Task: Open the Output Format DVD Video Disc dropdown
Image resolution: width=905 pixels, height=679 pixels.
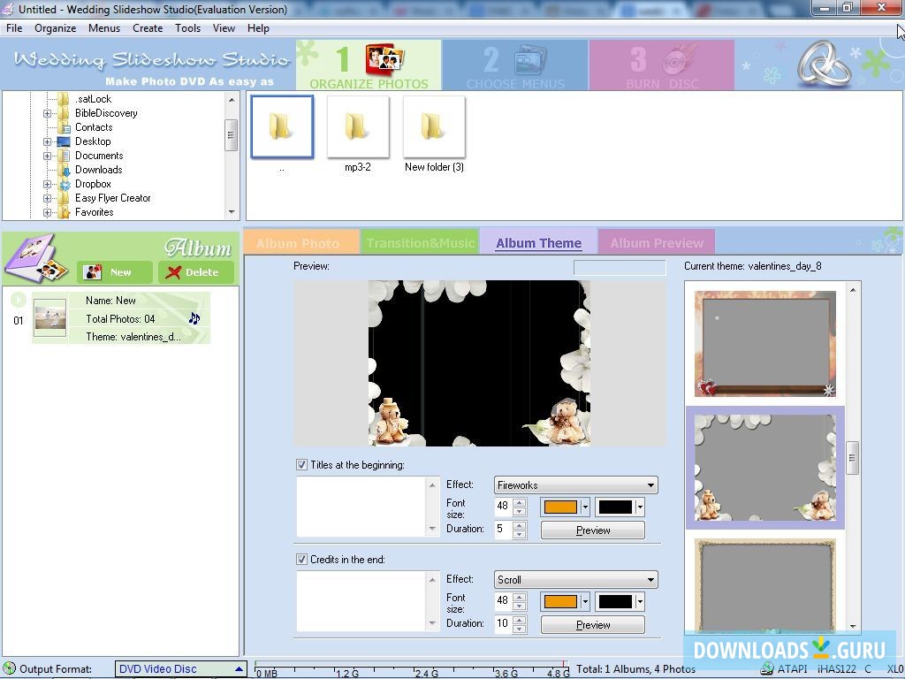Action: click(180, 669)
